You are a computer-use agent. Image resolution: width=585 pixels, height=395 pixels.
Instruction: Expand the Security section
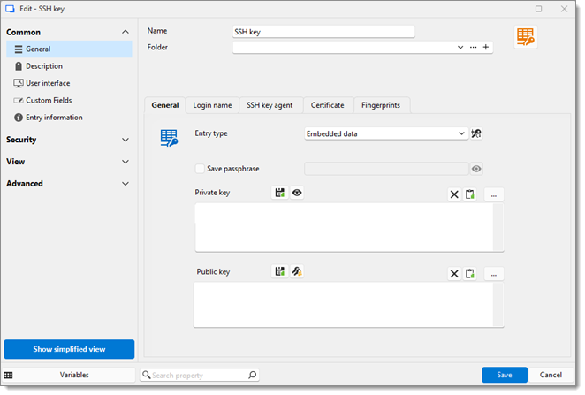click(x=68, y=140)
